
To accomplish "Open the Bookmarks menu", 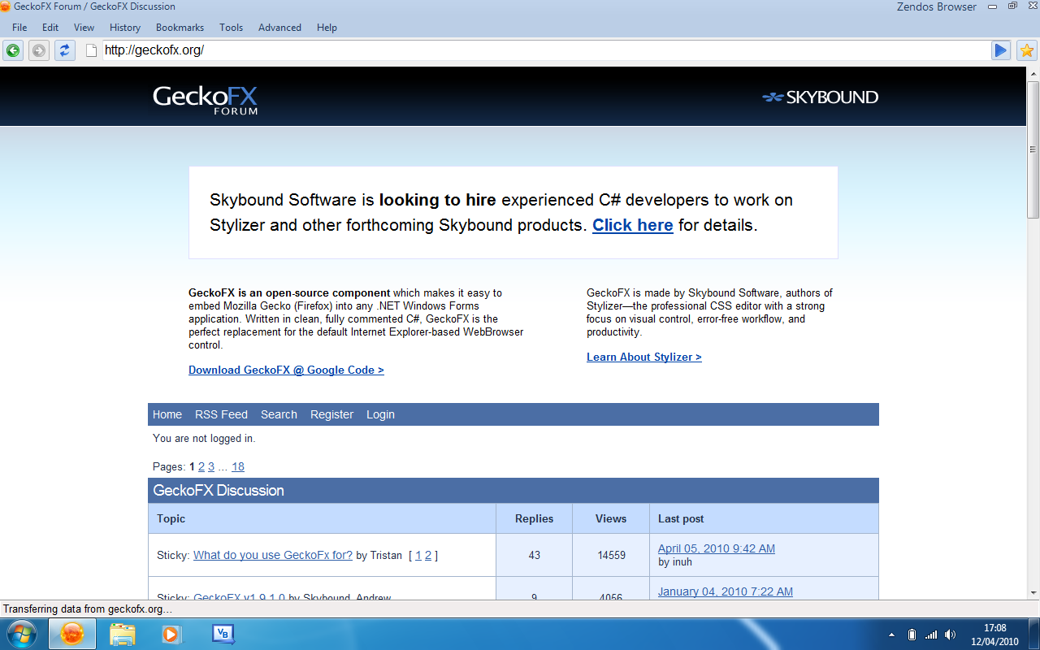I will [x=180, y=27].
